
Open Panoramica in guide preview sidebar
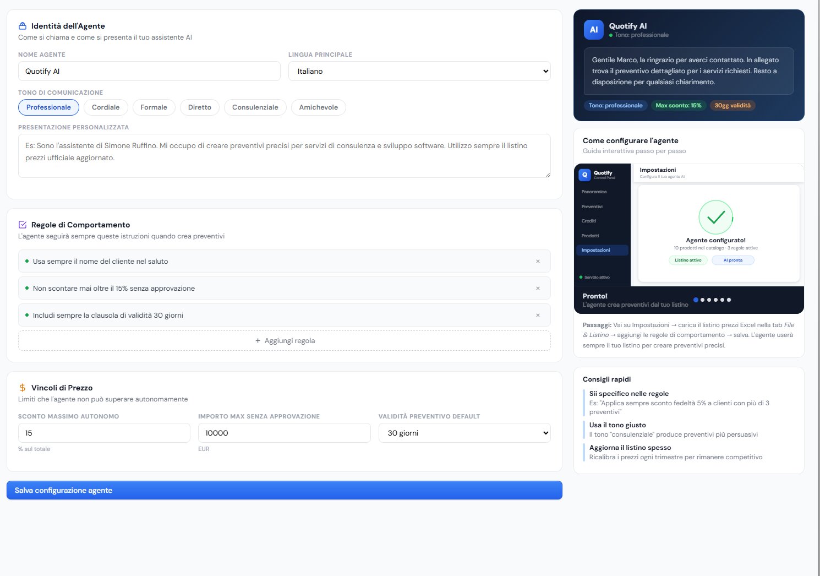tap(594, 192)
